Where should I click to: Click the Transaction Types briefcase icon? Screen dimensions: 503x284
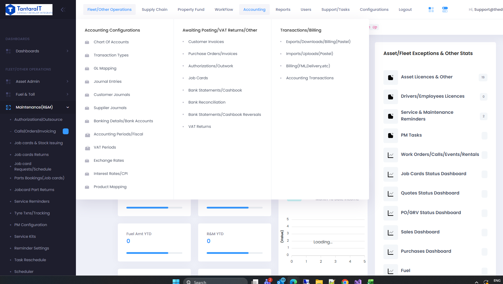click(87, 55)
